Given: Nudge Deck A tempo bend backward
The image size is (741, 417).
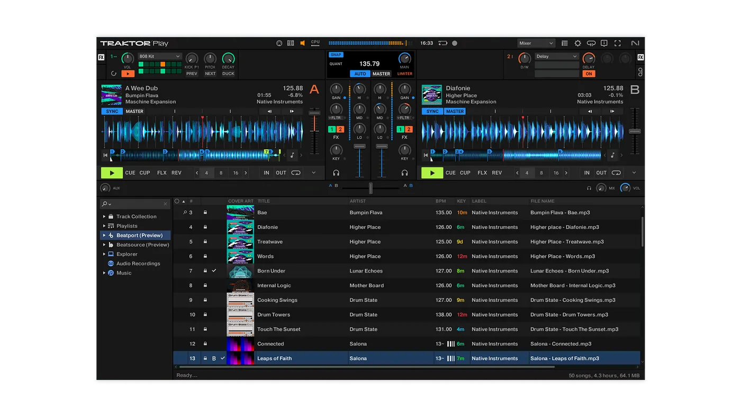Looking at the screenshot, I should point(269,111).
